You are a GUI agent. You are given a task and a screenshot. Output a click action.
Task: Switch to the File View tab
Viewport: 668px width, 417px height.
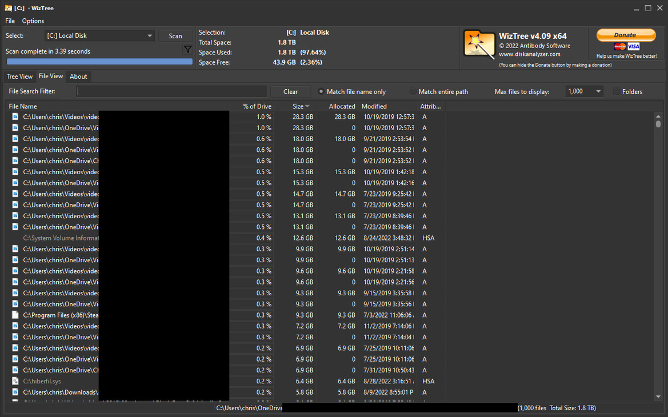pos(51,76)
